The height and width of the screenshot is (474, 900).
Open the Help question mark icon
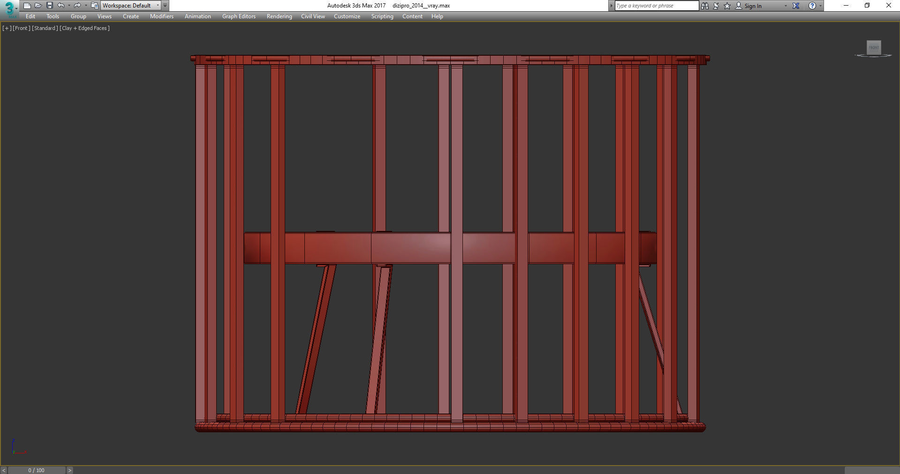click(812, 6)
